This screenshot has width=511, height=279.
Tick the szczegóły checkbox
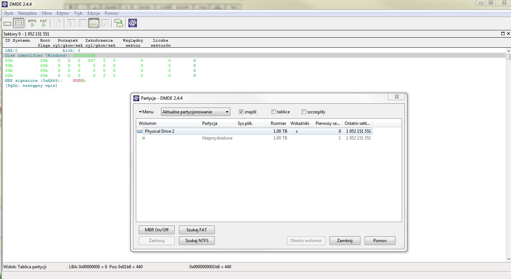pyautogui.click(x=304, y=112)
